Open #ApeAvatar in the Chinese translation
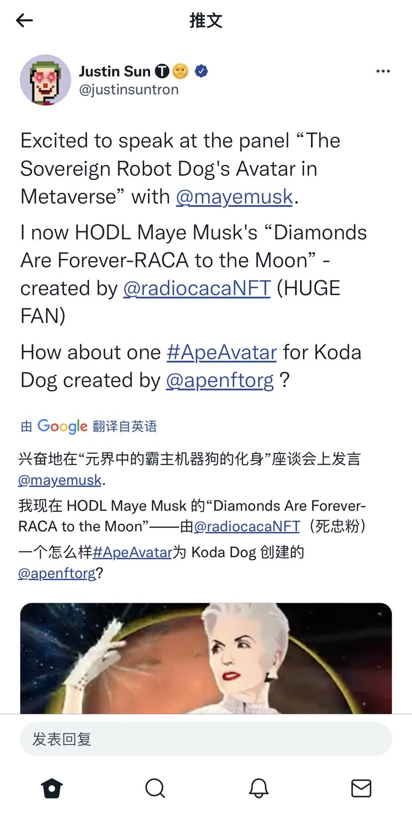412x813 pixels. coord(132,552)
